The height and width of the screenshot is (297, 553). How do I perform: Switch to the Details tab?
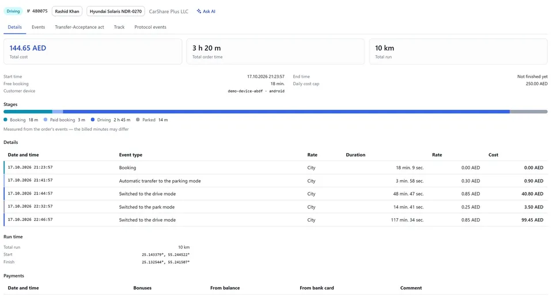pyautogui.click(x=15, y=27)
